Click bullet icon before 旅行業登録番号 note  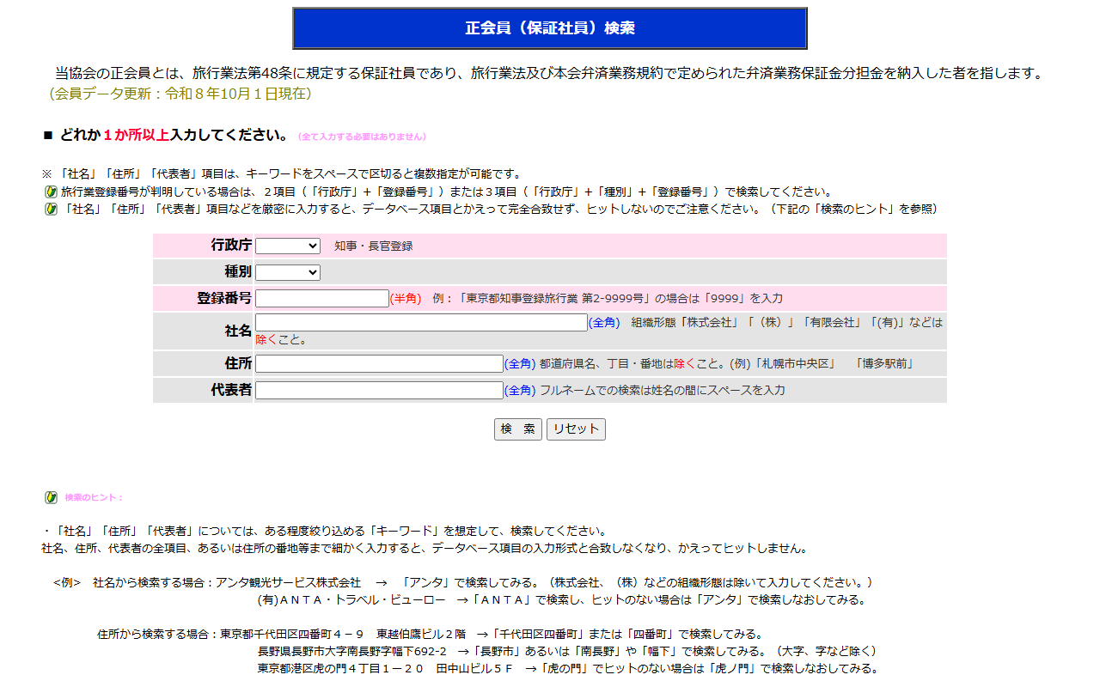(52, 192)
